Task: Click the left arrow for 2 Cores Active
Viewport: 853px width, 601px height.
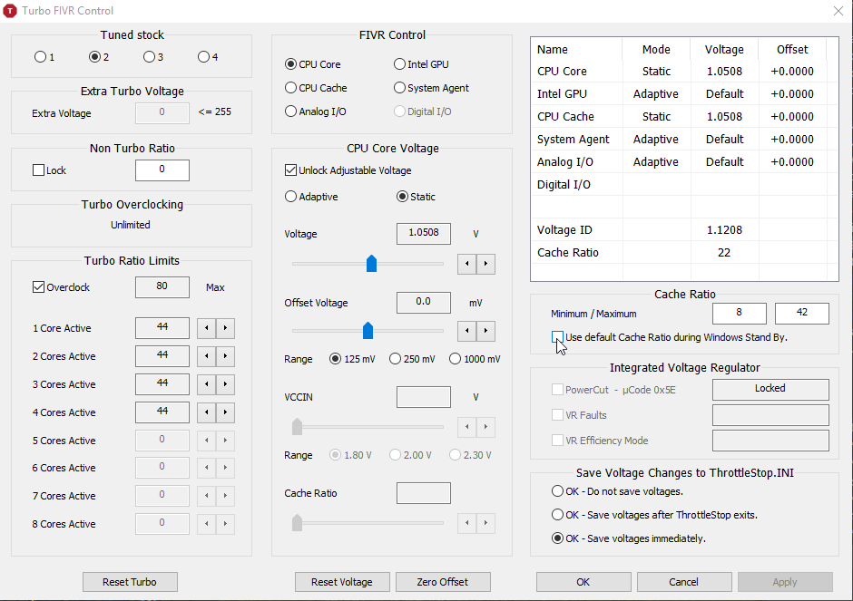Action: coord(207,356)
